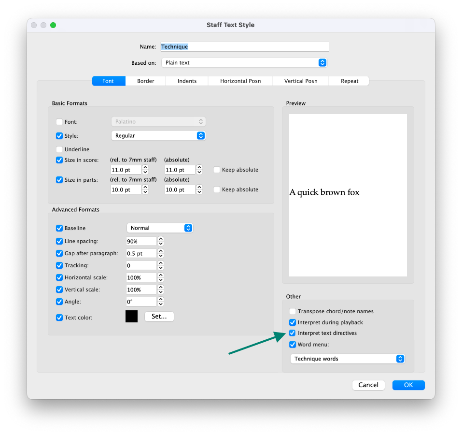The image size is (462, 435).
Task: Confirm with the OK button
Action: (408, 385)
